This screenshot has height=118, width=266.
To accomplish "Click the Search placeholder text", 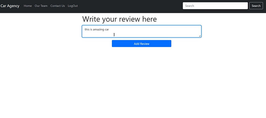I will coord(189,6).
